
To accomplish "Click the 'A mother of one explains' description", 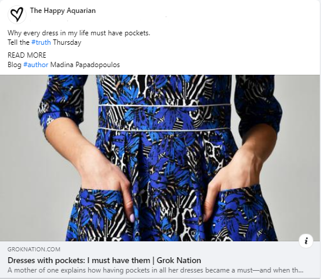I will coord(155,270).
